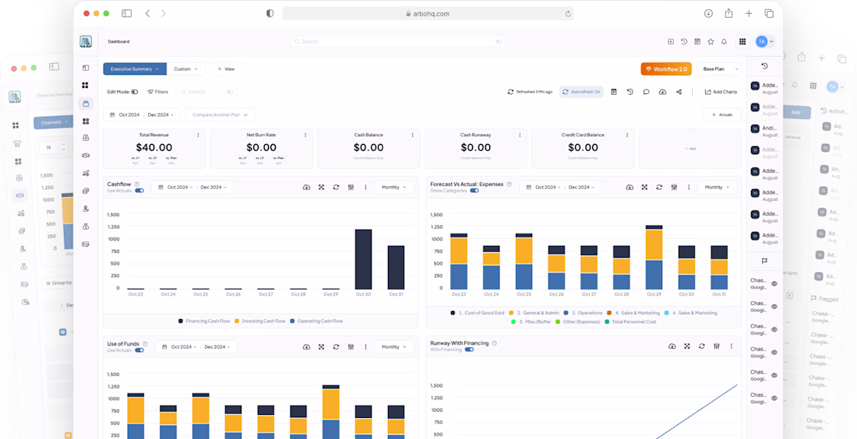Click the dashboard Search input field
This screenshot has width=857, height=439.
tap(206, 92)
